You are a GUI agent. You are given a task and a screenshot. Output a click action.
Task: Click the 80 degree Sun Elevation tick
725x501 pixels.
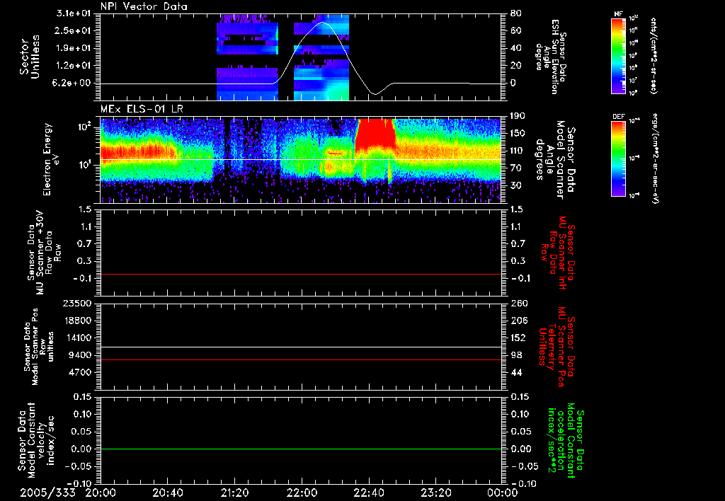pos(516,13)
